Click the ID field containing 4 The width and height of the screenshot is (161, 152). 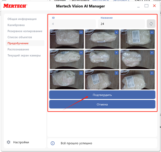coord(73,24)
